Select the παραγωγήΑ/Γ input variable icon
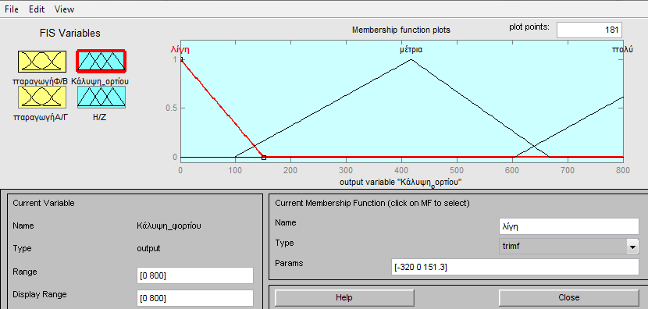 point(41,97)
